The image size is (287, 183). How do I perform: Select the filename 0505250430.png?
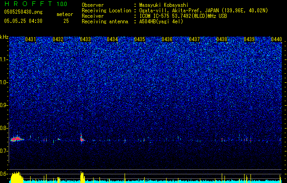pos(23,12)
